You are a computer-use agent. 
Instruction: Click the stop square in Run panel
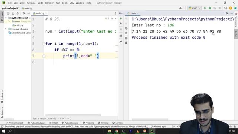(x=120, y=29)
